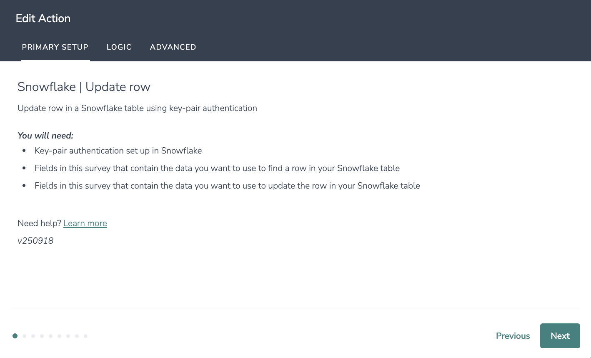Go to the sixth step dot
The height and width of the screenshot is (358, 591).
(x=59, y=336)
